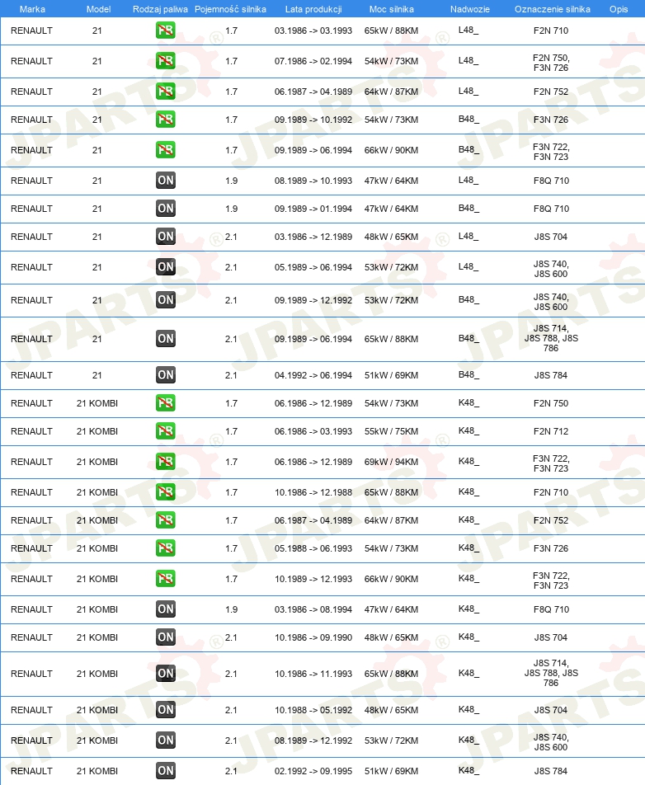Screen dimensions: 645x785
Task: Click date range 10.1989 -> 12.1993
Action: pos(313,579)
